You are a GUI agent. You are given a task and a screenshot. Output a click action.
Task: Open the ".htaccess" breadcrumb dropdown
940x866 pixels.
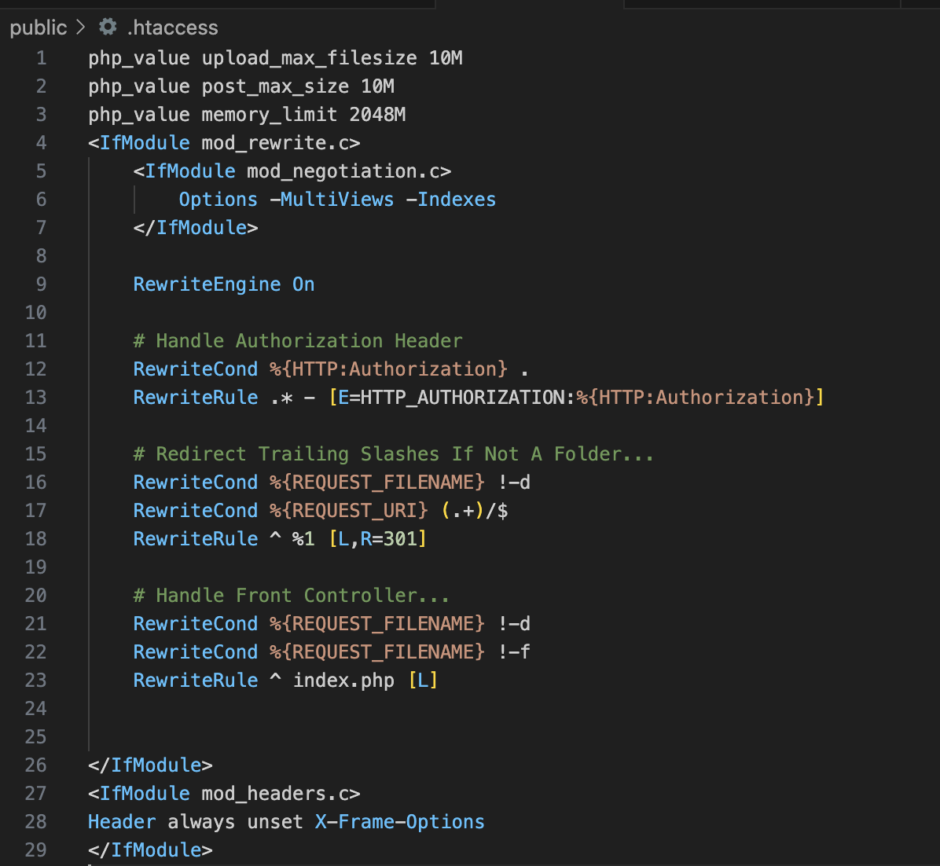point(172,28)
